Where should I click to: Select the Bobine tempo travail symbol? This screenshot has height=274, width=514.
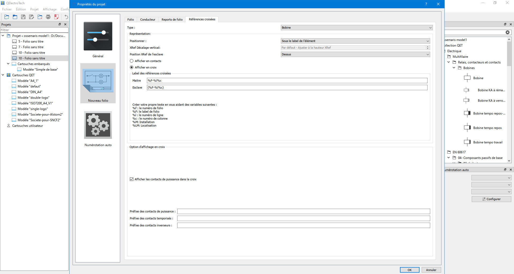[x=467, y=142]
